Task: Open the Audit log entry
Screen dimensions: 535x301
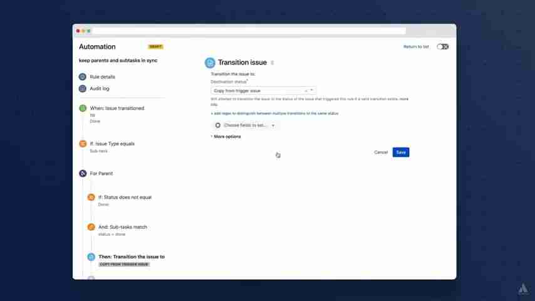Action: [100, 88]
